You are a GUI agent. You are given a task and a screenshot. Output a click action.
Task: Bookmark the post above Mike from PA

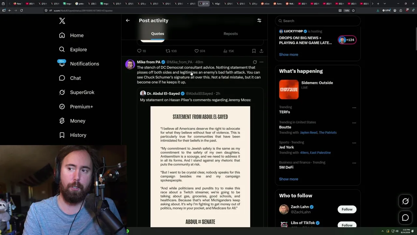254,51
